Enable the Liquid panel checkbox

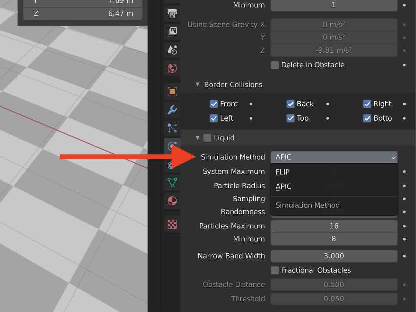[x=207, y=138]
